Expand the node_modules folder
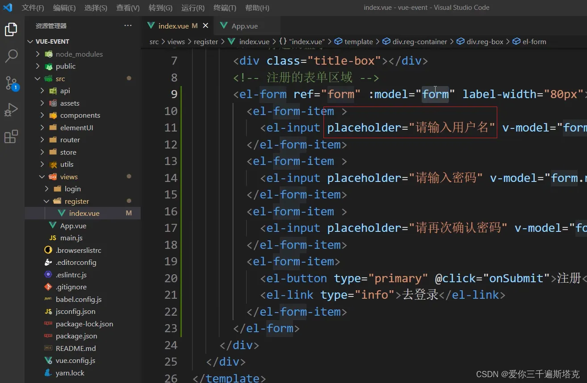This screenshot has height=383, width=587. pos(79,54)
